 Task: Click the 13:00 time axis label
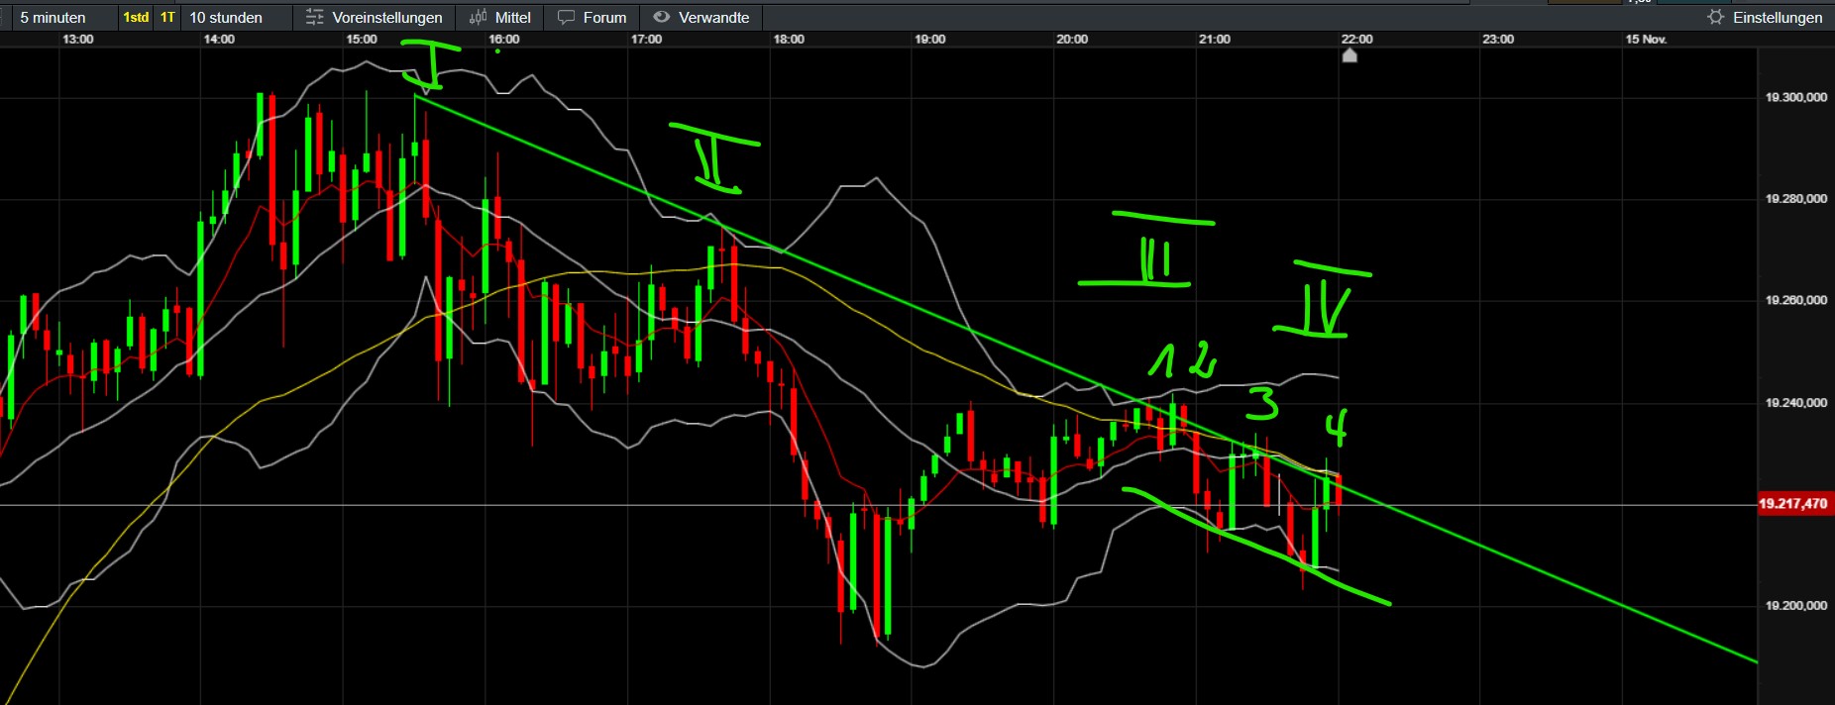(x=78, y=40)
